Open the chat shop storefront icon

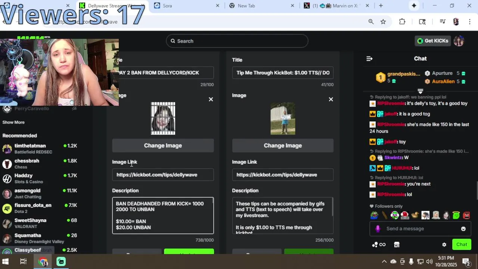tap(397, 245)
